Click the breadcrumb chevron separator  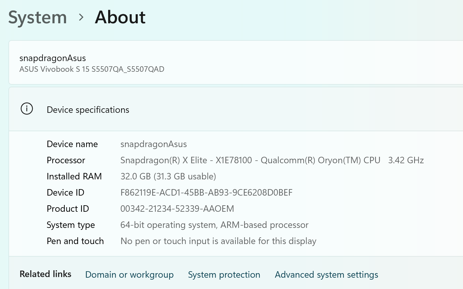[81, 17]
